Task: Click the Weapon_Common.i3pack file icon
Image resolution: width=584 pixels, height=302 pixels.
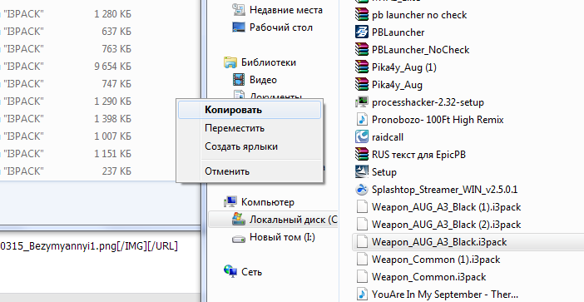Action: [x=362, y=277]
